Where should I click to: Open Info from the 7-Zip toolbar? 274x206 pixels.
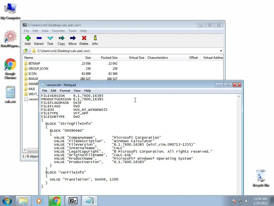click(95, 40)
